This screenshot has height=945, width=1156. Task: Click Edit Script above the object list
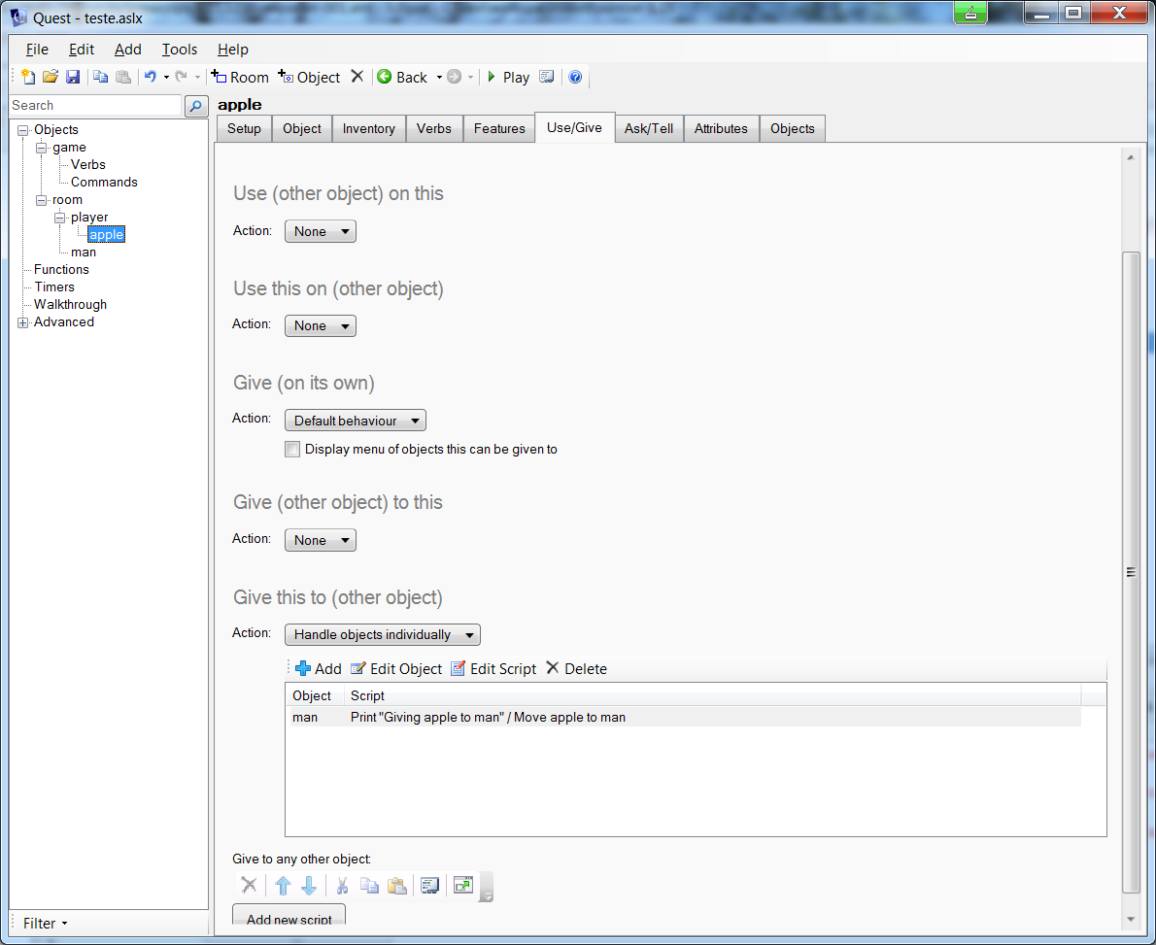click(493, 668)
